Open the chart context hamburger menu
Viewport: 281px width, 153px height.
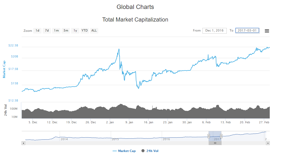click(x=267, y=31)
